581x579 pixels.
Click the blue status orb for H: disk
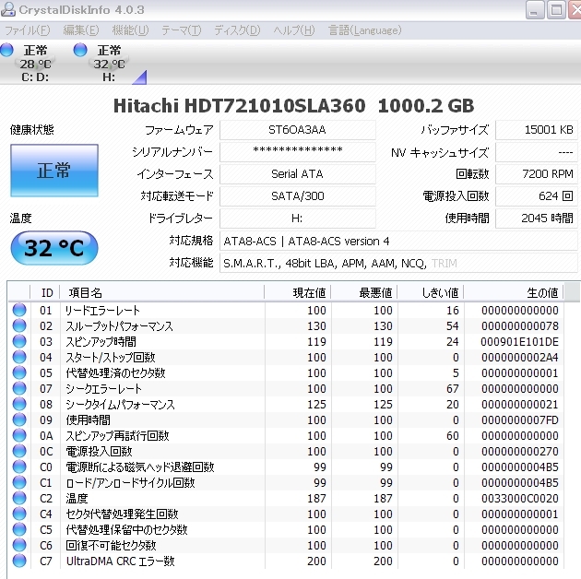[80, 50]
